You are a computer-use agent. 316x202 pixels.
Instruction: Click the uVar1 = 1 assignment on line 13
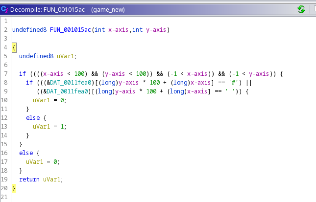click(49, 126)
